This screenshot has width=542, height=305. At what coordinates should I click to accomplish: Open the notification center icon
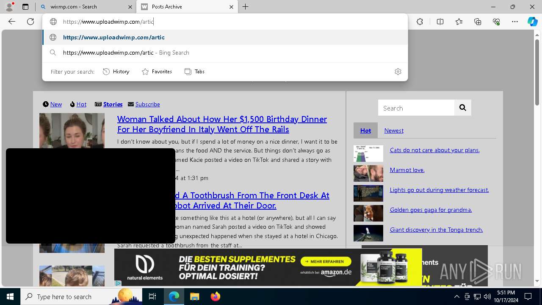[x=528, y=297]
